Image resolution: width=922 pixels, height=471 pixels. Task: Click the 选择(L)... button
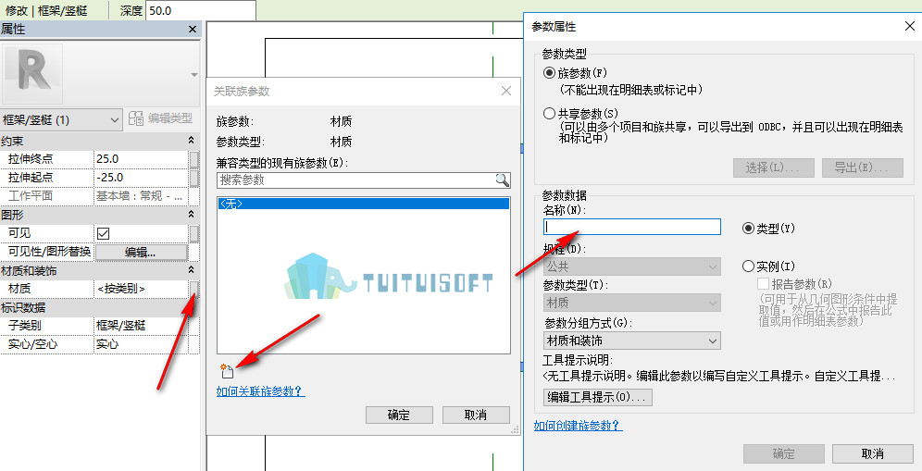pos(774,167)
